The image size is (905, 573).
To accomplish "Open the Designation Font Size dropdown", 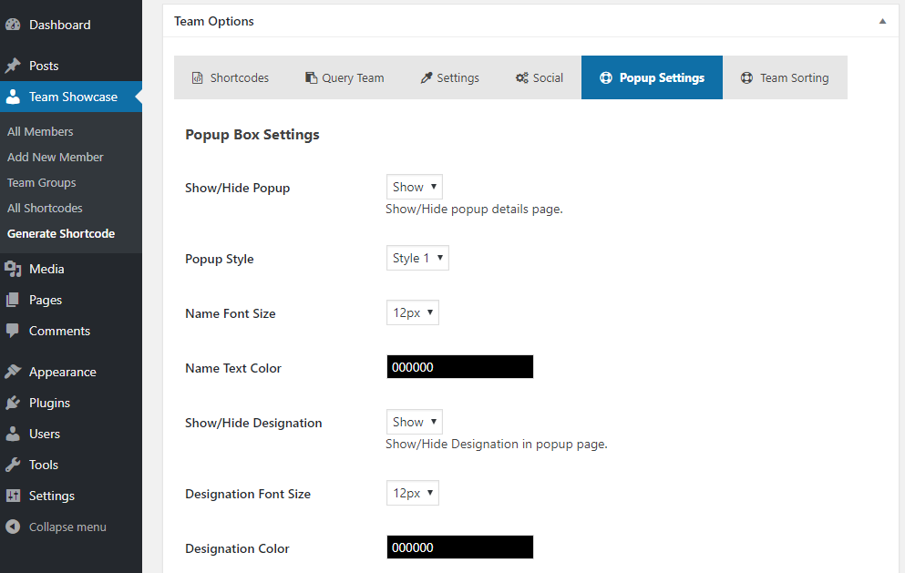I will [413, 493].
